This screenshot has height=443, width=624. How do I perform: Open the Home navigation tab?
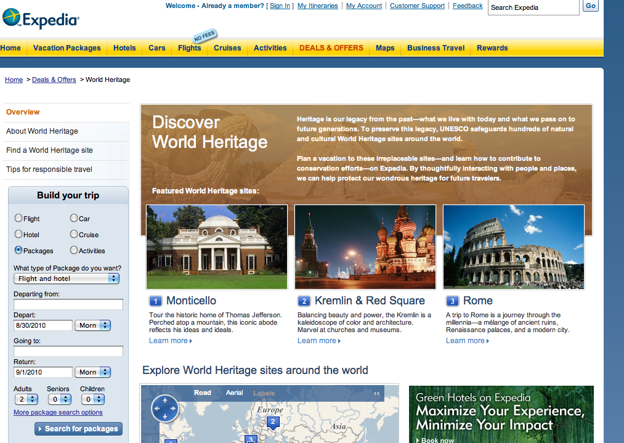[10, 48]
